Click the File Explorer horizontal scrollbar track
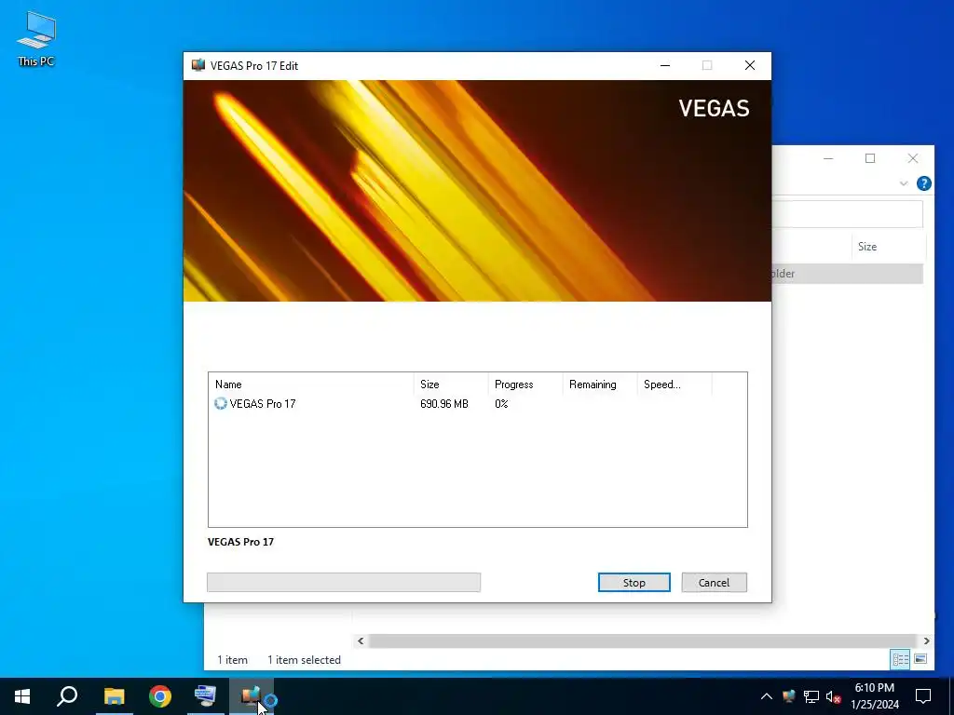This screenshot has width=954, height=715. pyautogui.click(x=643, y=641)
